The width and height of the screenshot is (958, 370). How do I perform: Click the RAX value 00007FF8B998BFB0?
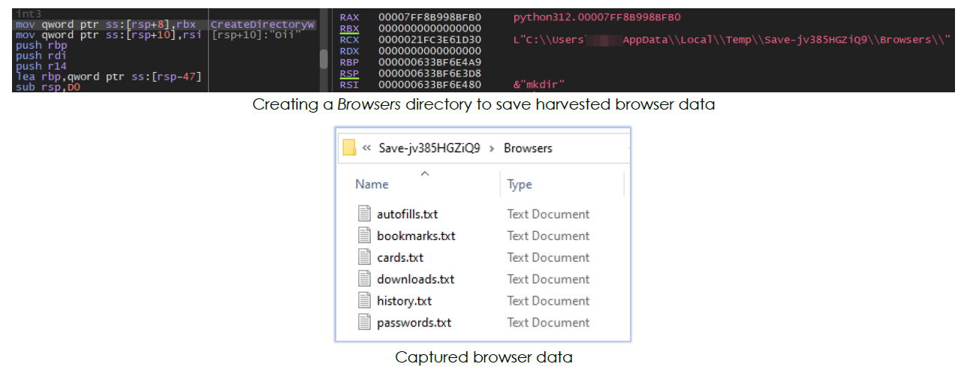pyautogui.click(x=429, y=17)
